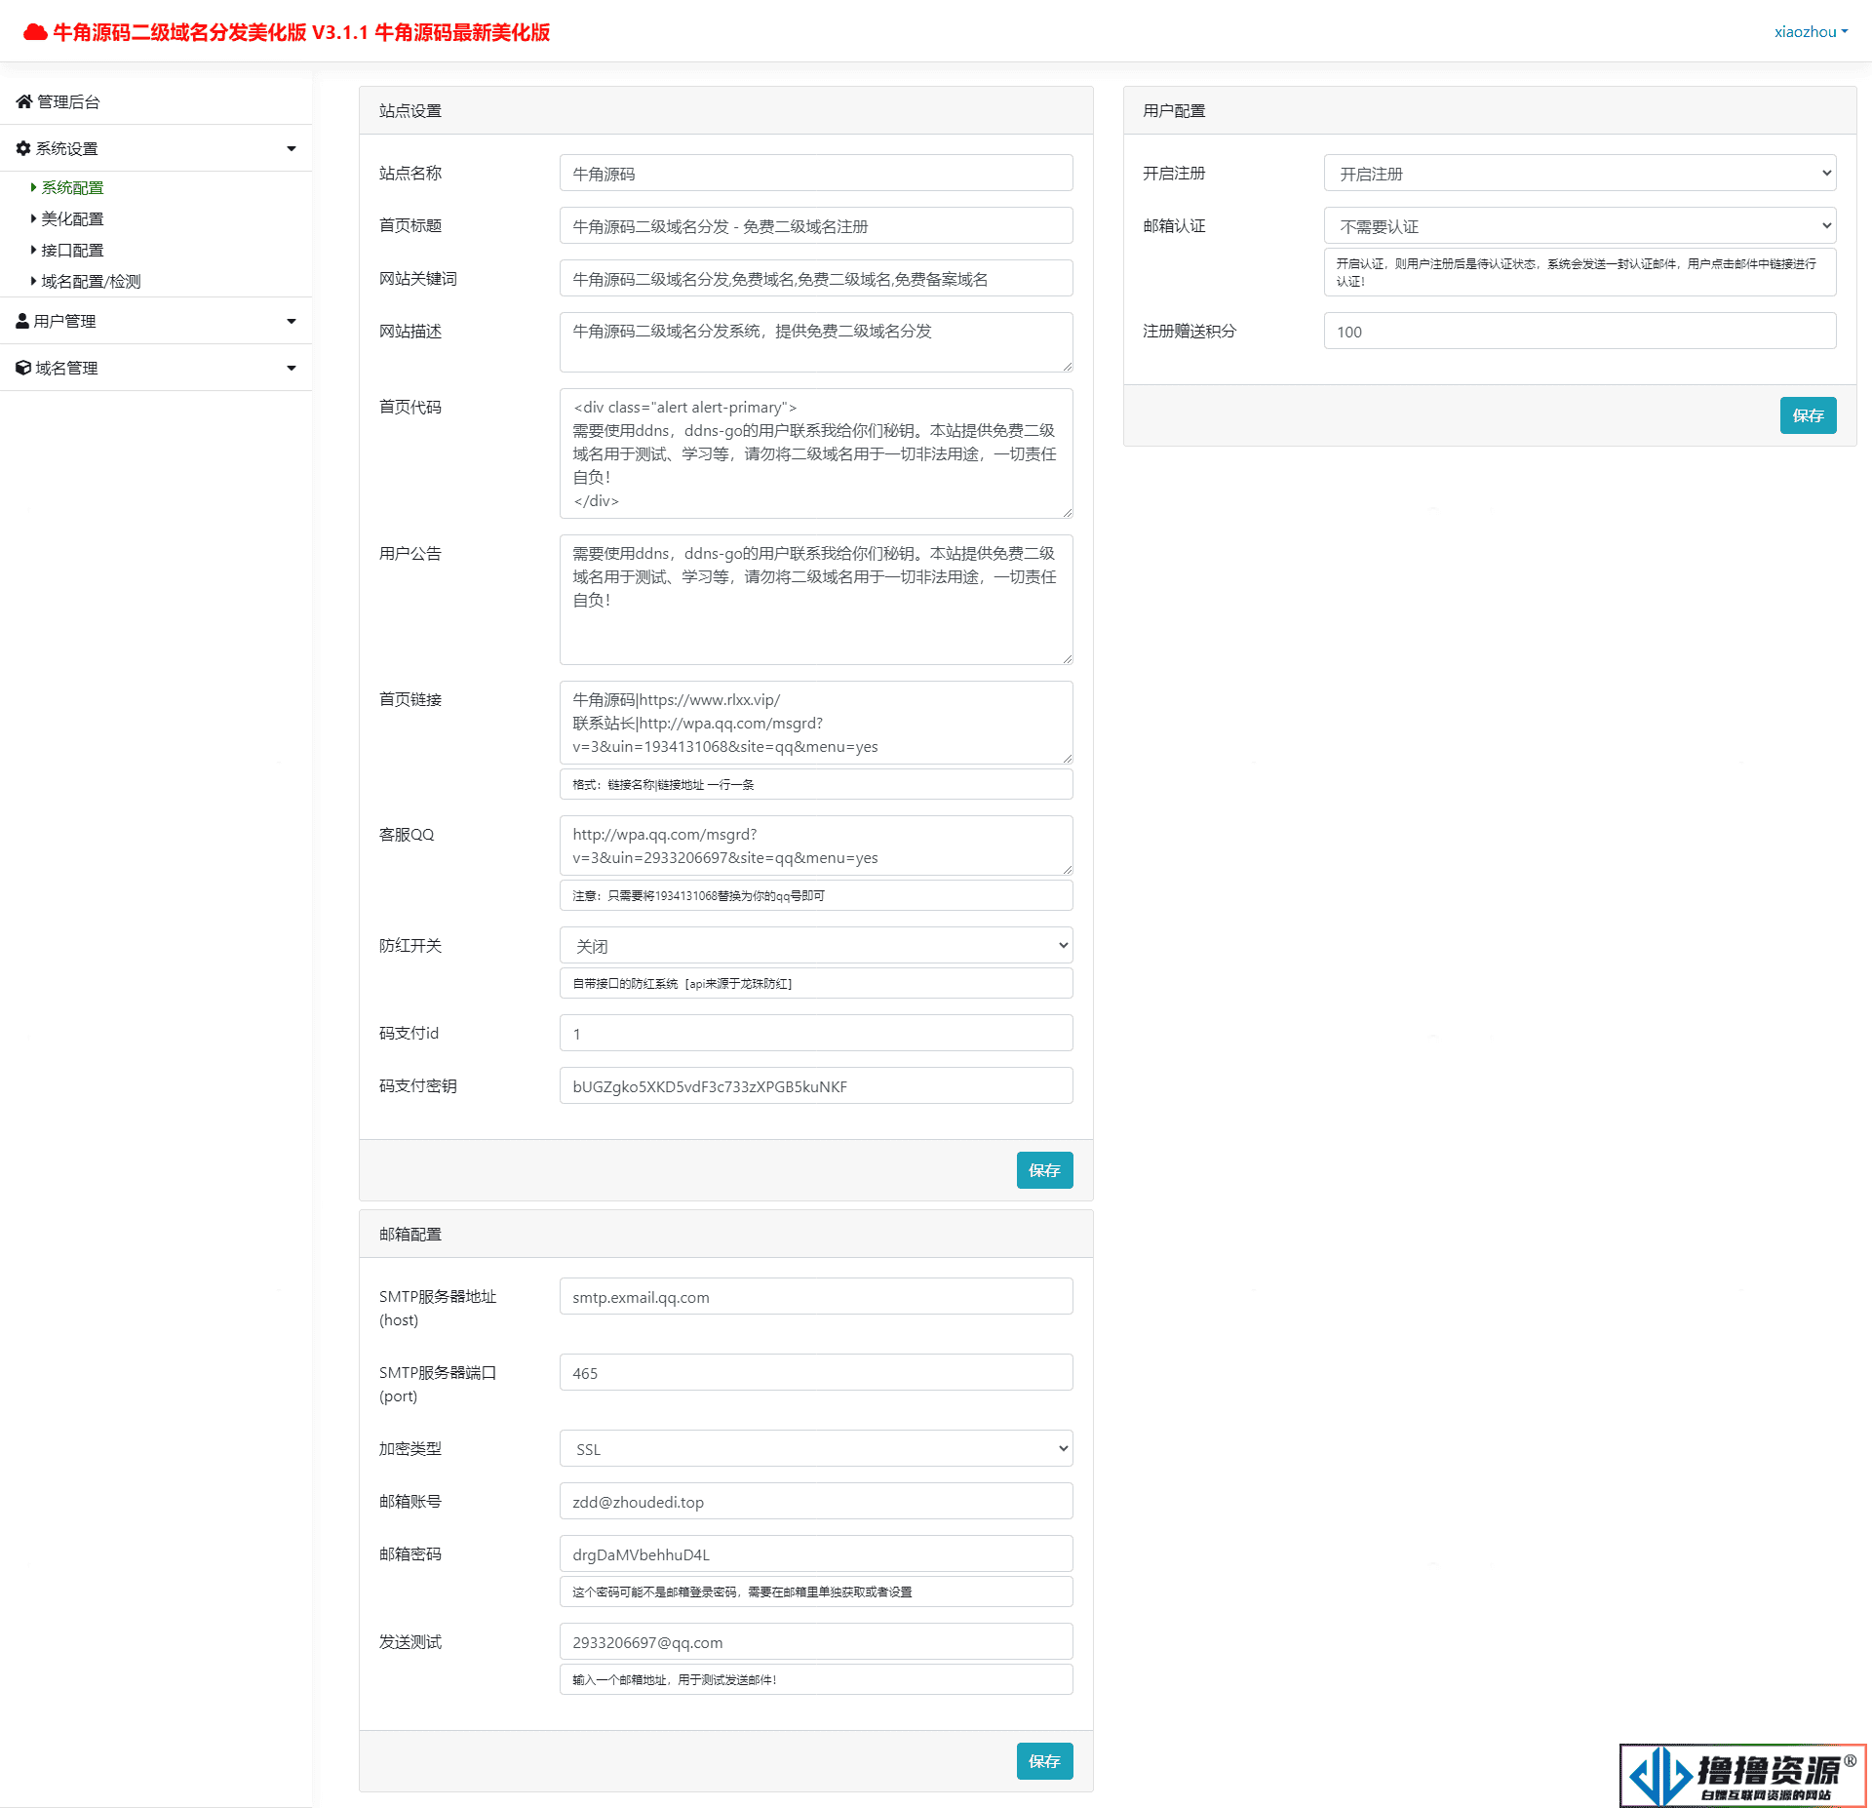
Task: Open 系统配置 in the sidebar
Action: point(72,187)
